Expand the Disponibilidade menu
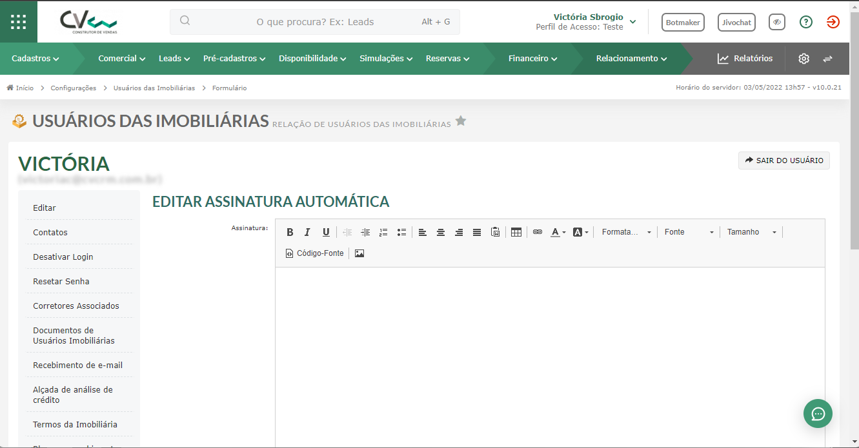Viewport: 859px width, 448px height. [313, 59]
